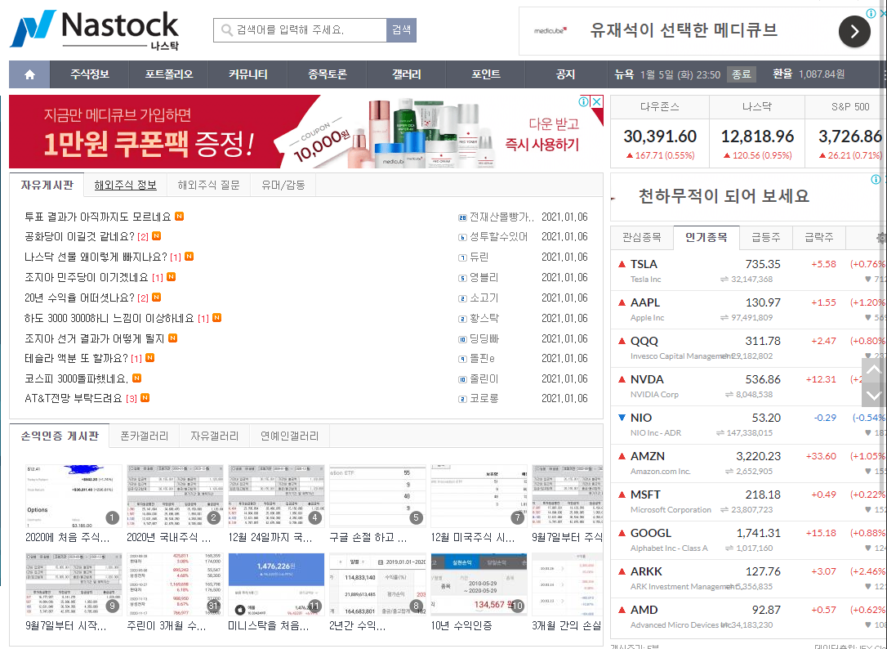Open thumbnail 미니스탁을 처음

pos(276,585)
